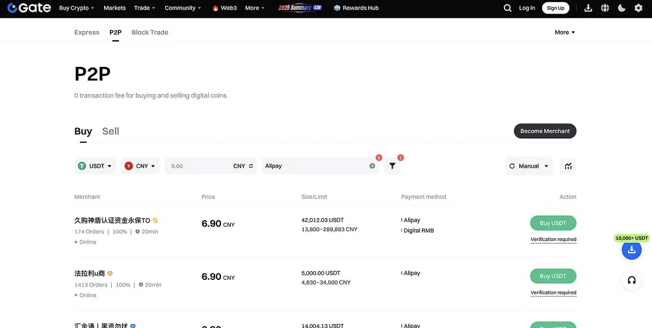Viewport: 652px width, 328px height.
Task: Clear the Alipay payment filter
Action: pos(372,166)
